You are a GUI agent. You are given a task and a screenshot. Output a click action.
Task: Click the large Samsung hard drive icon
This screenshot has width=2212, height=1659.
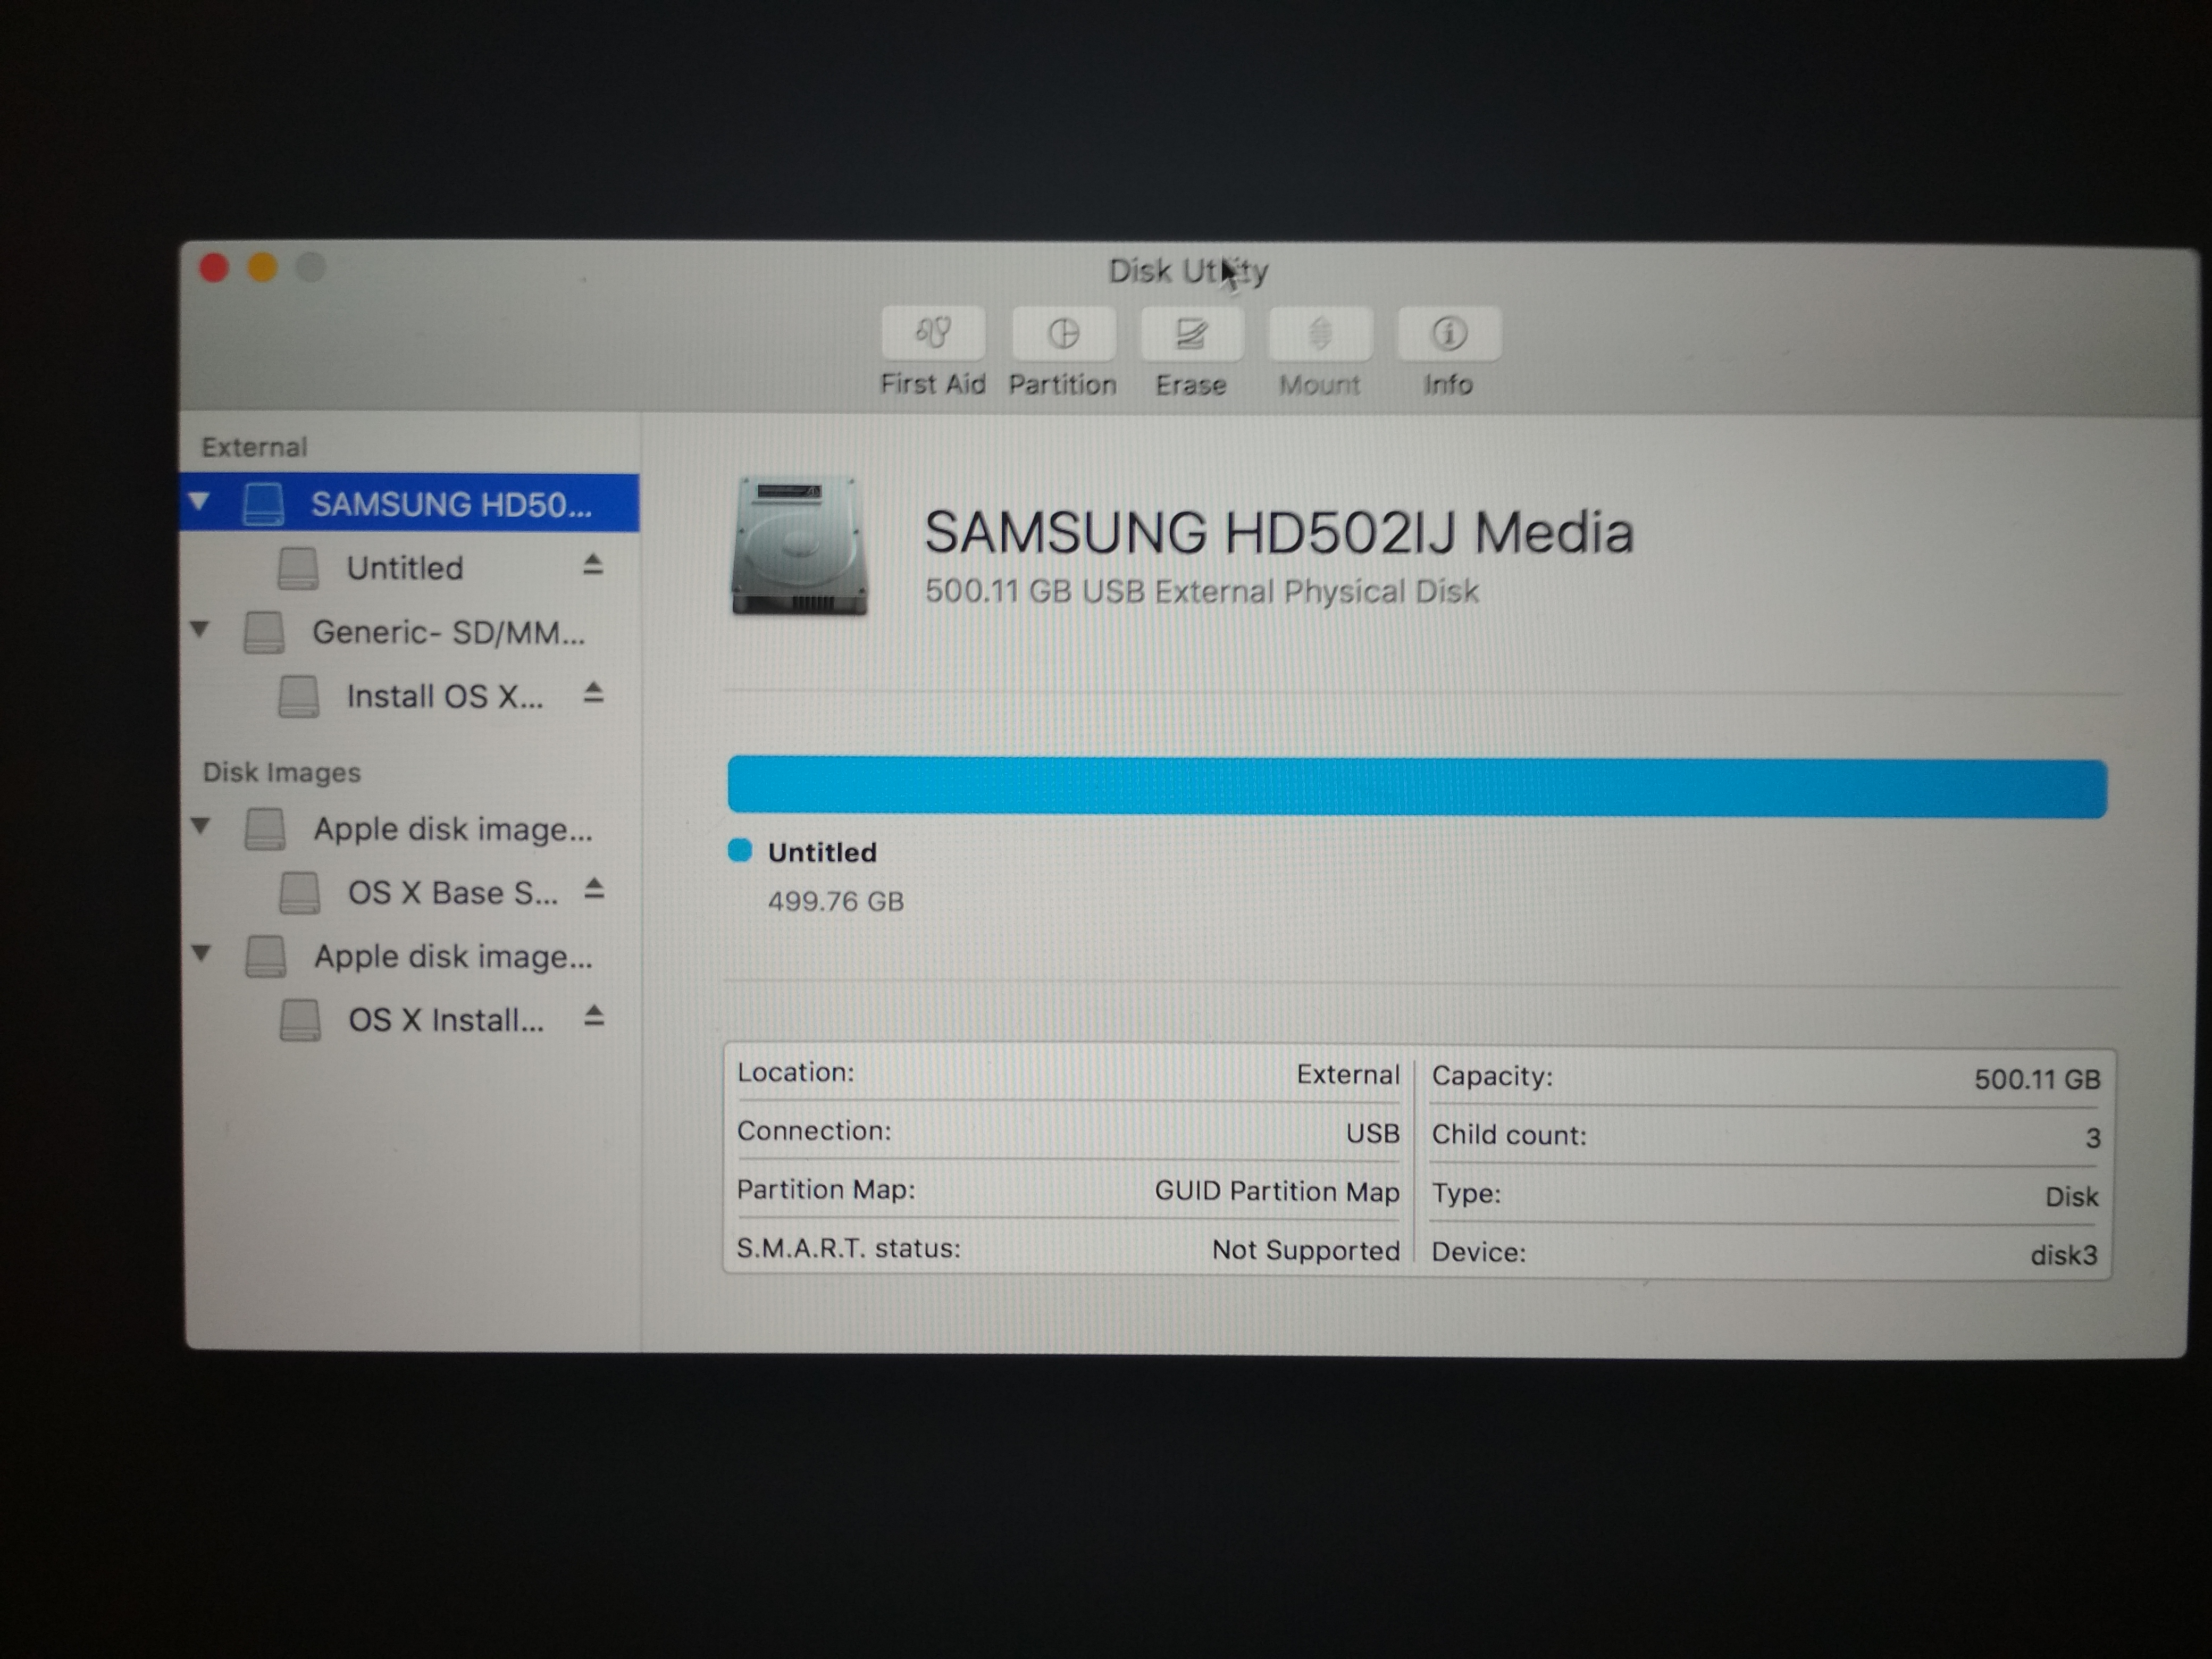[799, 546]
